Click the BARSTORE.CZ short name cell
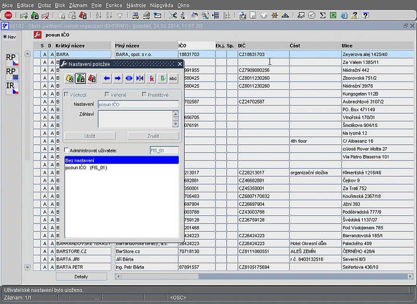Image resolution: width=417 pixels, height=304 pixels. click(83, 251)
